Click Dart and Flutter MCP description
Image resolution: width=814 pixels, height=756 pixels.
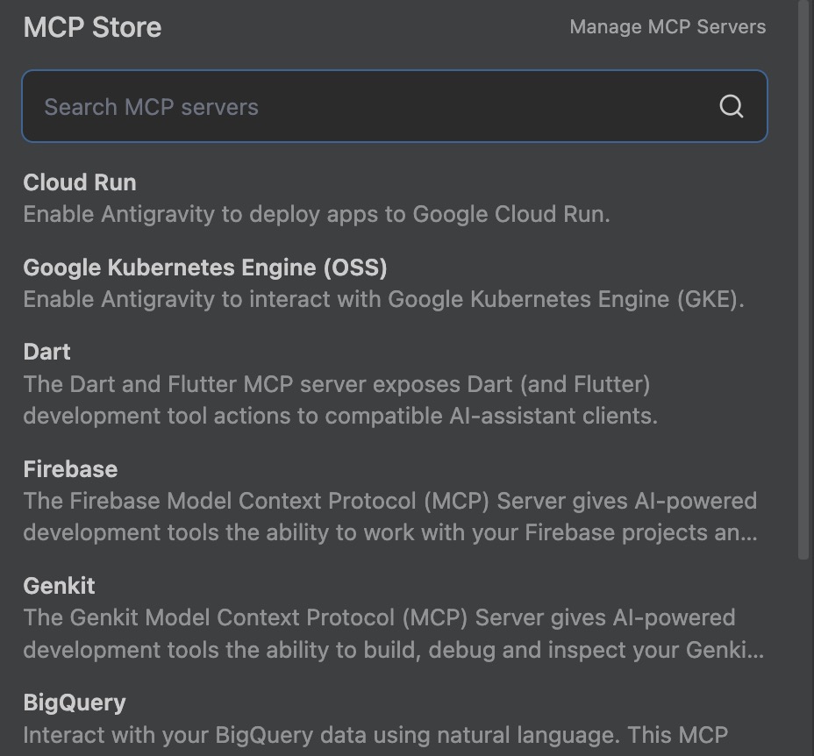click(x=340, y=400)
